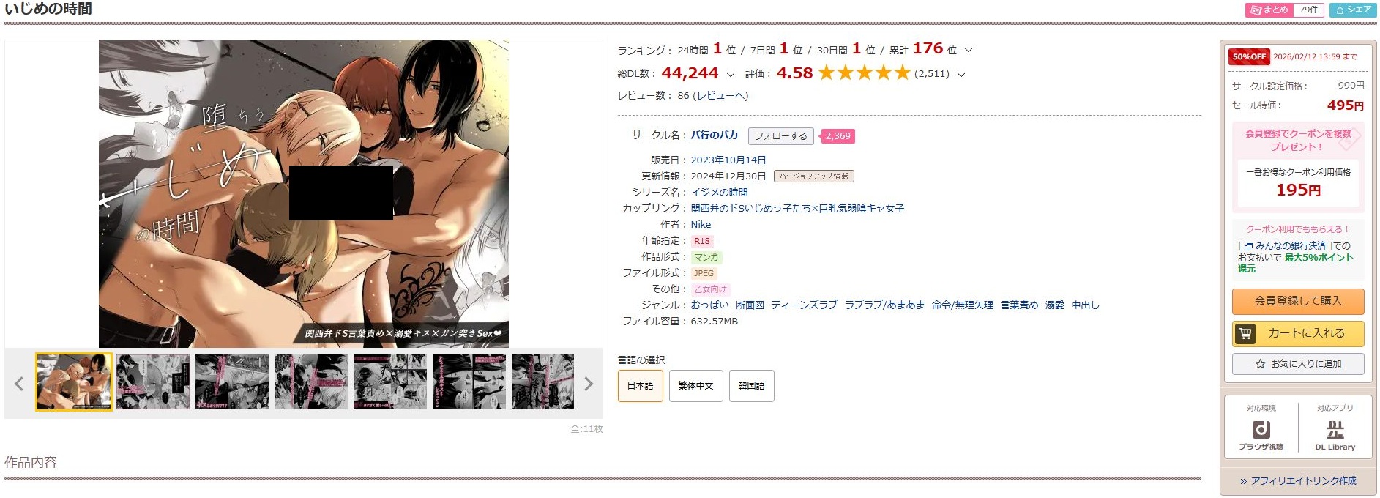1380x498 pixels.
Task: Click the フォローする follow button
Action: tap(780, 136)
